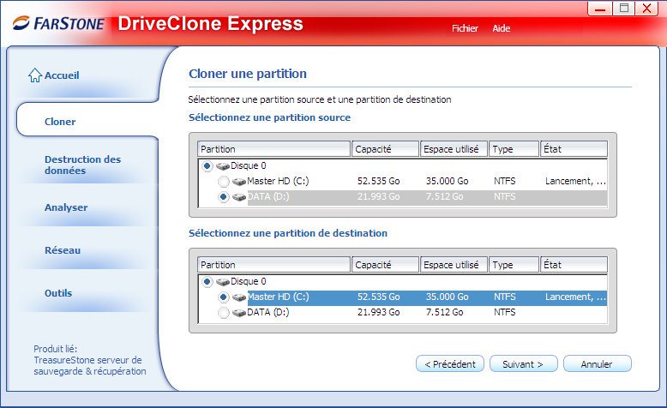Image resolution: width=667 pixels, height=408 pixels.
Task: Select DATA (D:) radio as source partition
Action: [223, 197]
